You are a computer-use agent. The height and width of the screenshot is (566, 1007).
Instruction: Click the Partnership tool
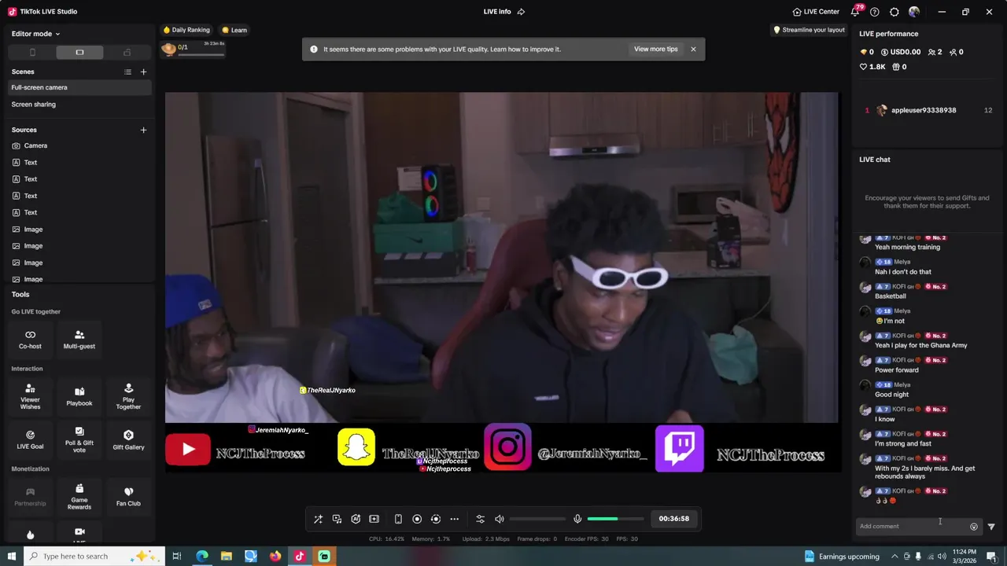[30, 497]
